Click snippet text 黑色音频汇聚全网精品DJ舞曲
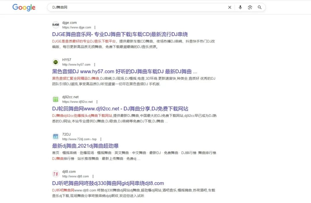 point(75,79)
